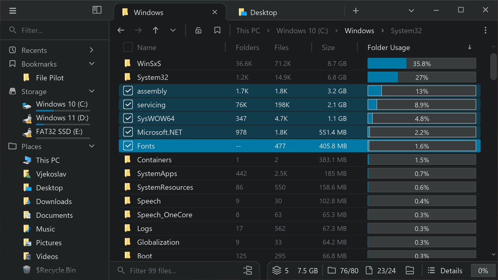The height and width of the screenshot is (280, 498).
Task: Click the assembly 13% usage bar
Action: click(422, 91)
